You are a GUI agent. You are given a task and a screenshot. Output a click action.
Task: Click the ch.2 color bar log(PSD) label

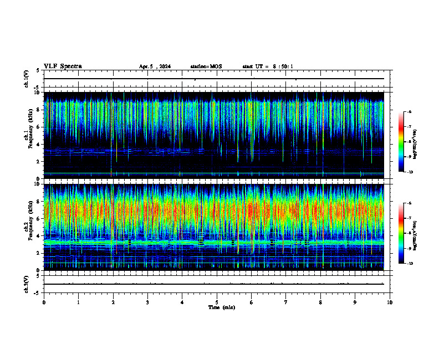pos(415,236)
